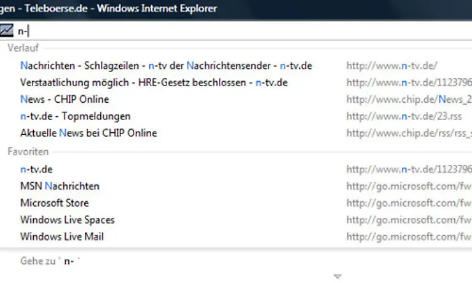Click go.microsoft.com URL beside Windows Live Mail
This screenshot has height=283, width=472.
[409, 237]
